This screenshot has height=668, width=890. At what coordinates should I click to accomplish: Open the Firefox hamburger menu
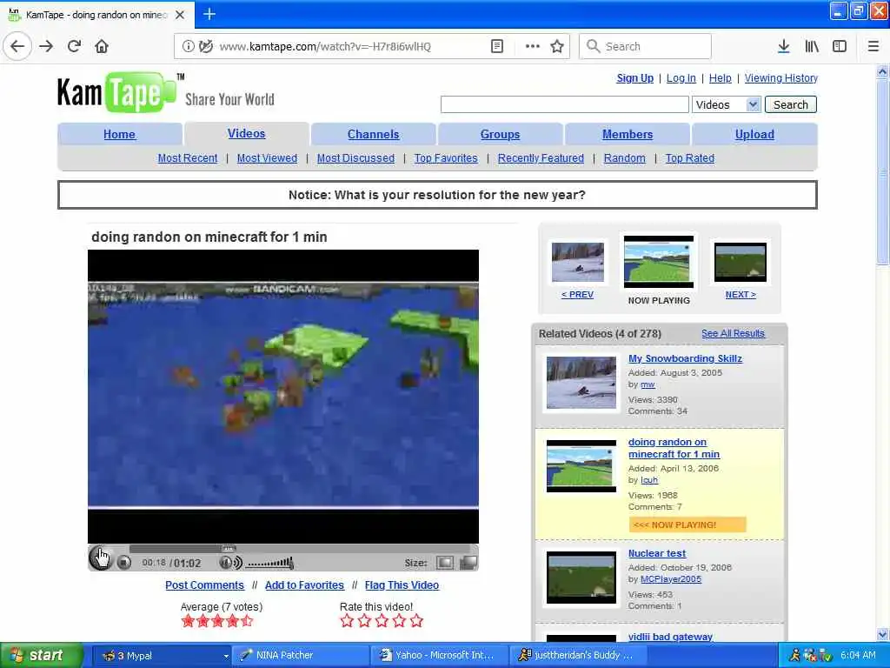pyautogui.click(x=873, y=46)
